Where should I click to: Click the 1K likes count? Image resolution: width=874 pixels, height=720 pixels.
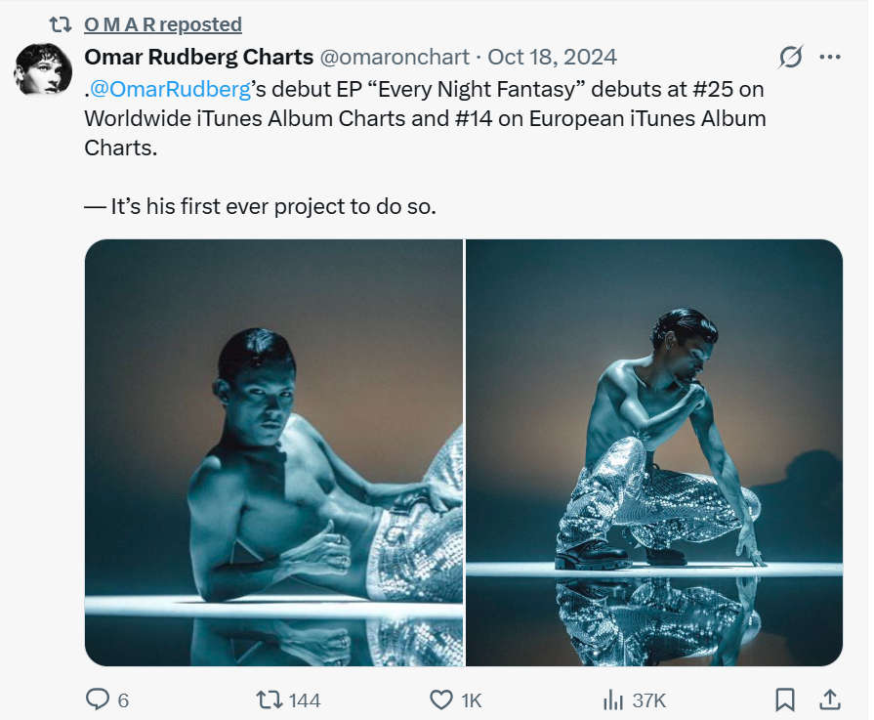click(471, 699)
